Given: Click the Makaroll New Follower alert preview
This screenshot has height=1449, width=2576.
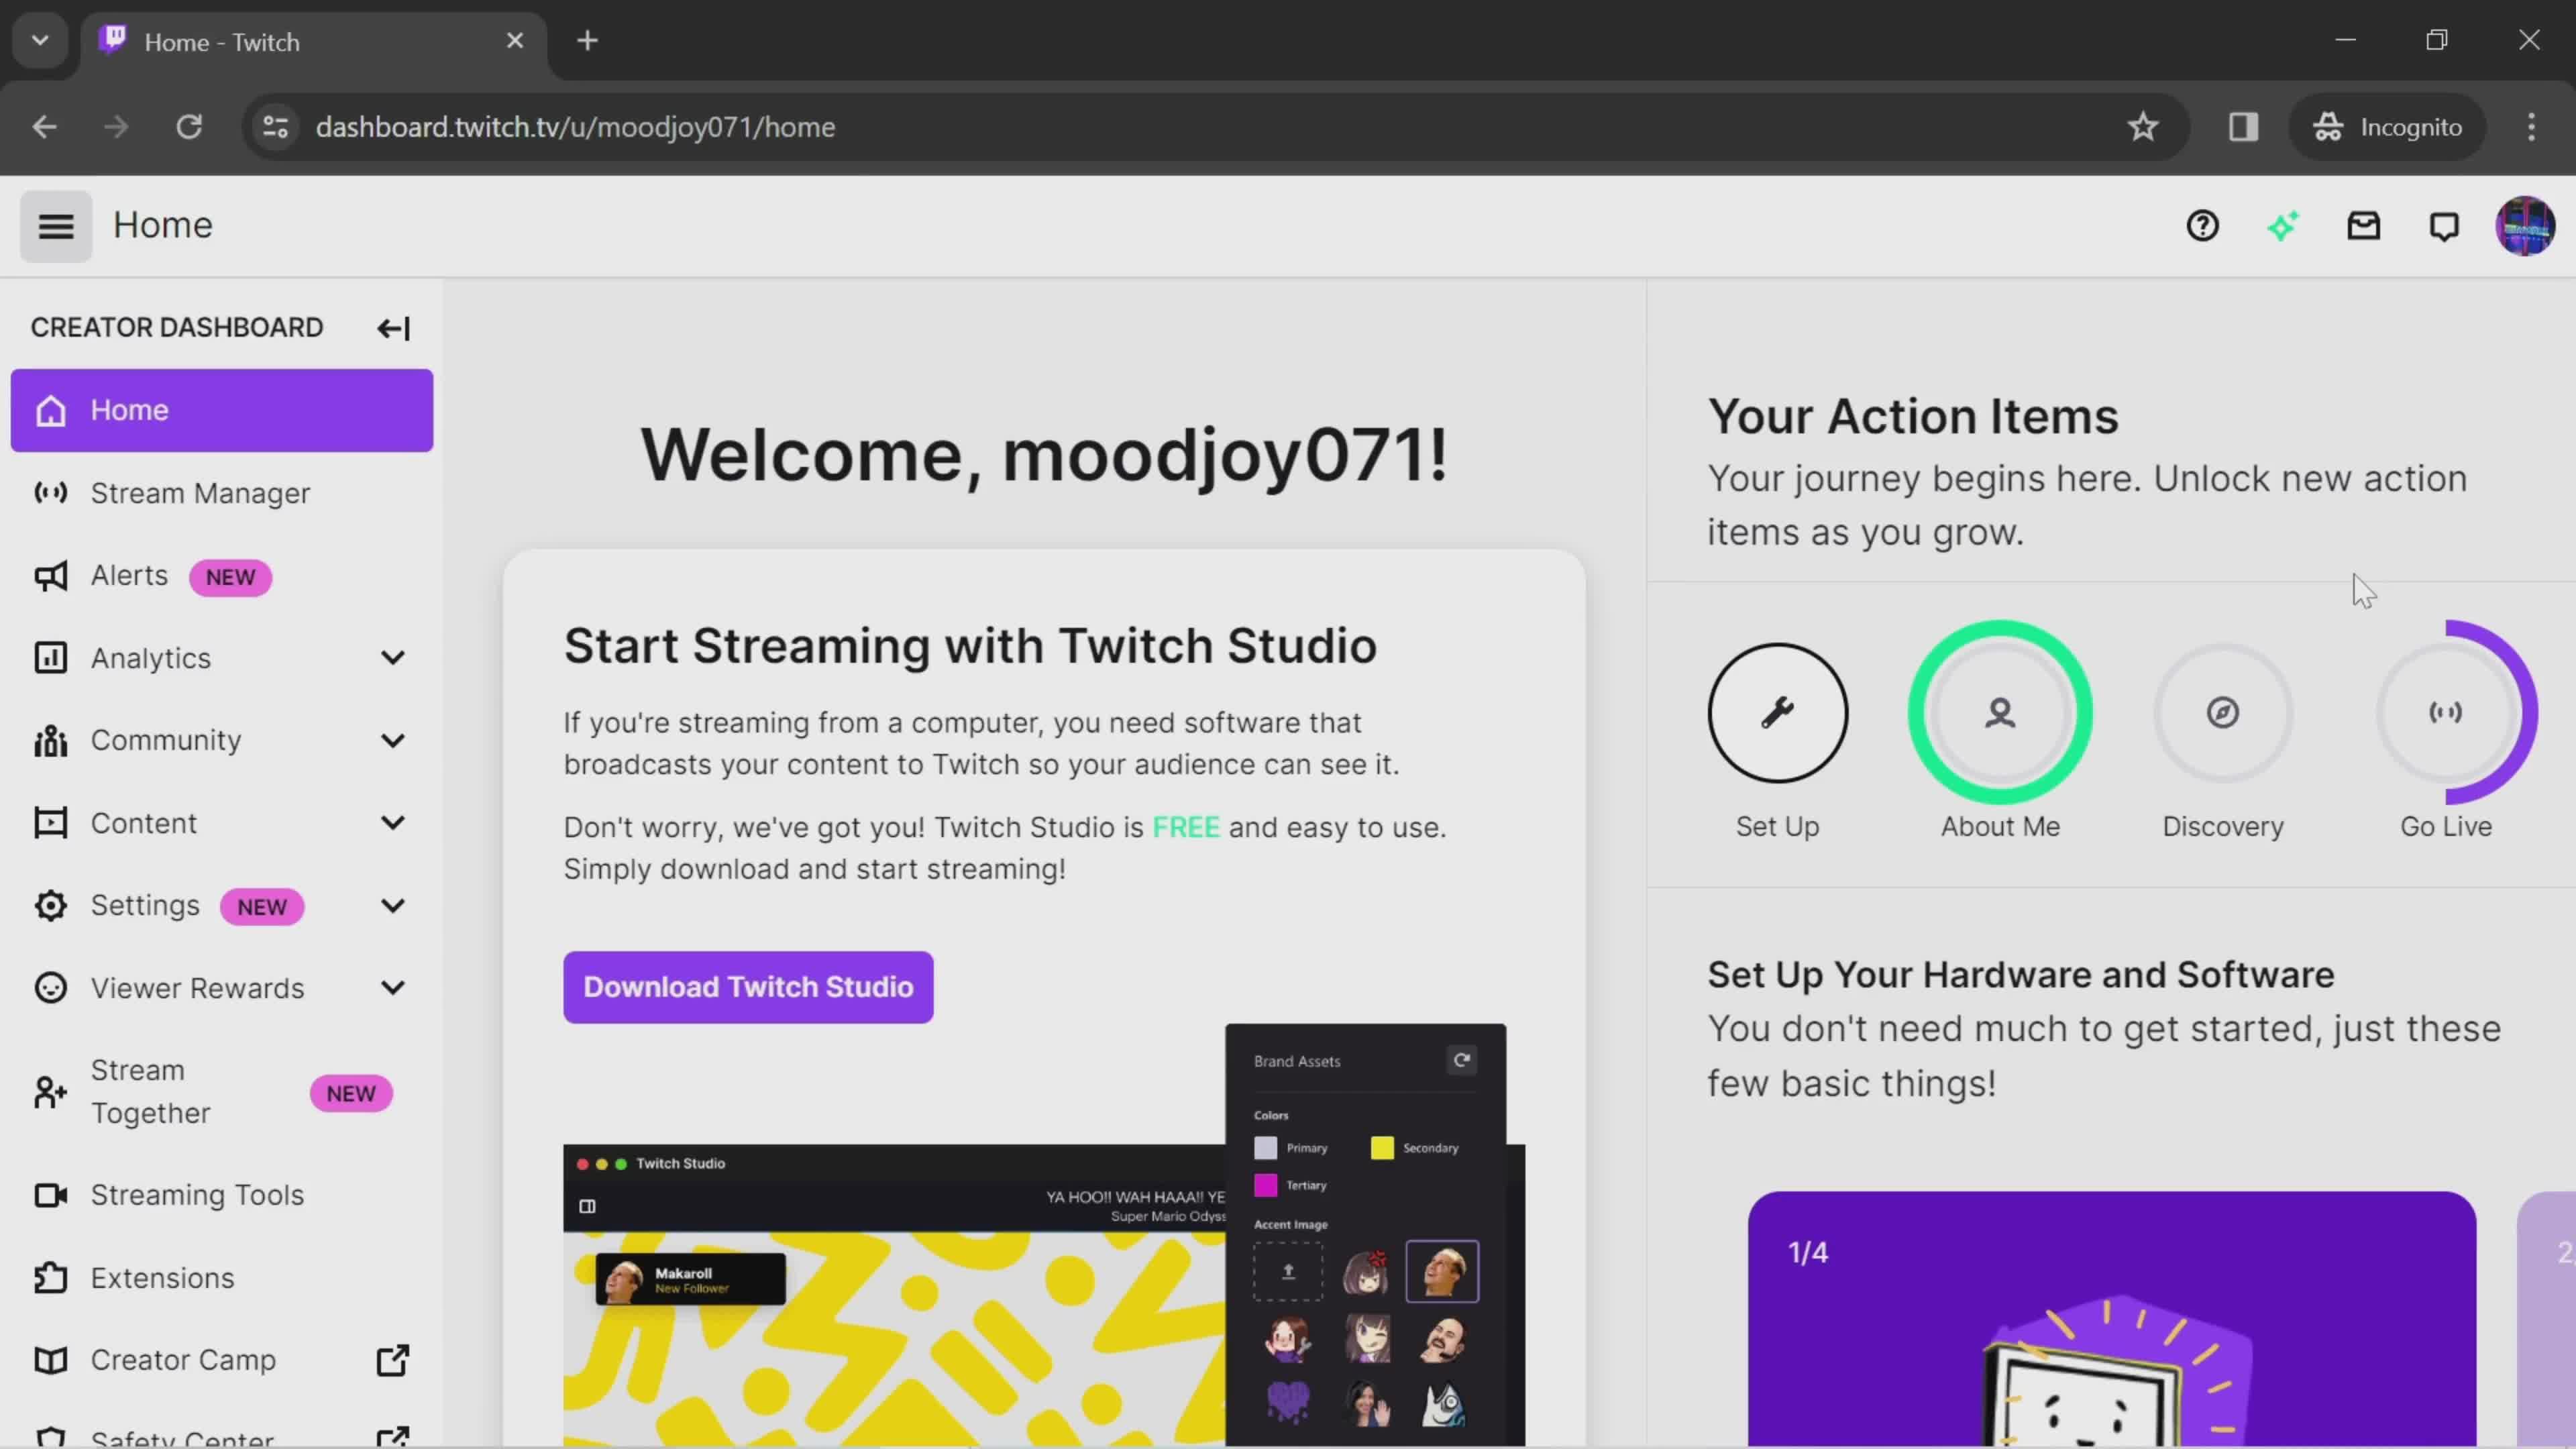Looking at the screenshot, I should click(690, 1279).
